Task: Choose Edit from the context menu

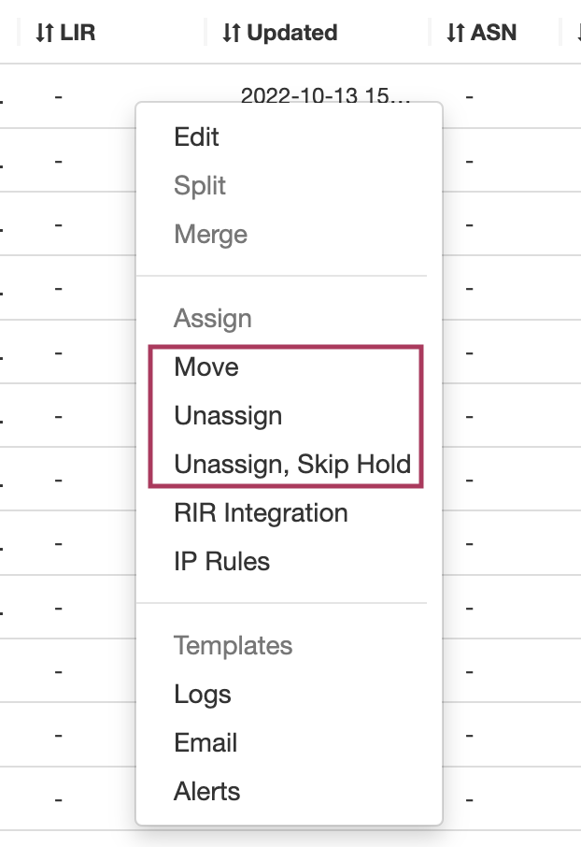Action: click(x=196, y=137)
